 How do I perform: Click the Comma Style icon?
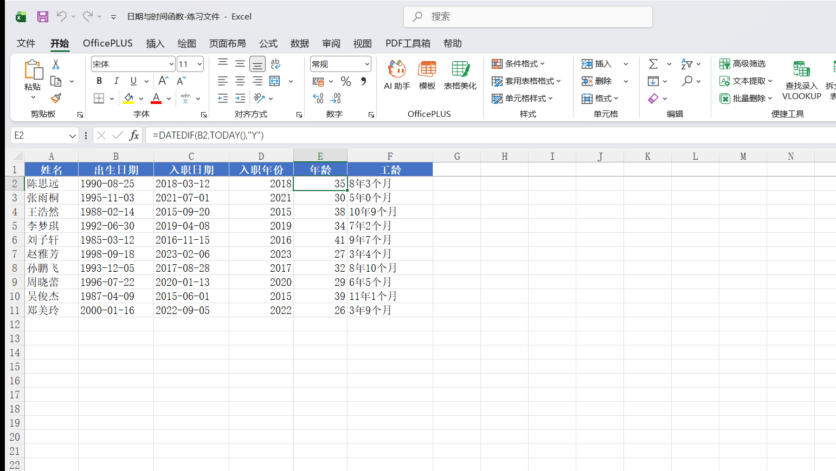pyautogui.click(x=363, y=81)
